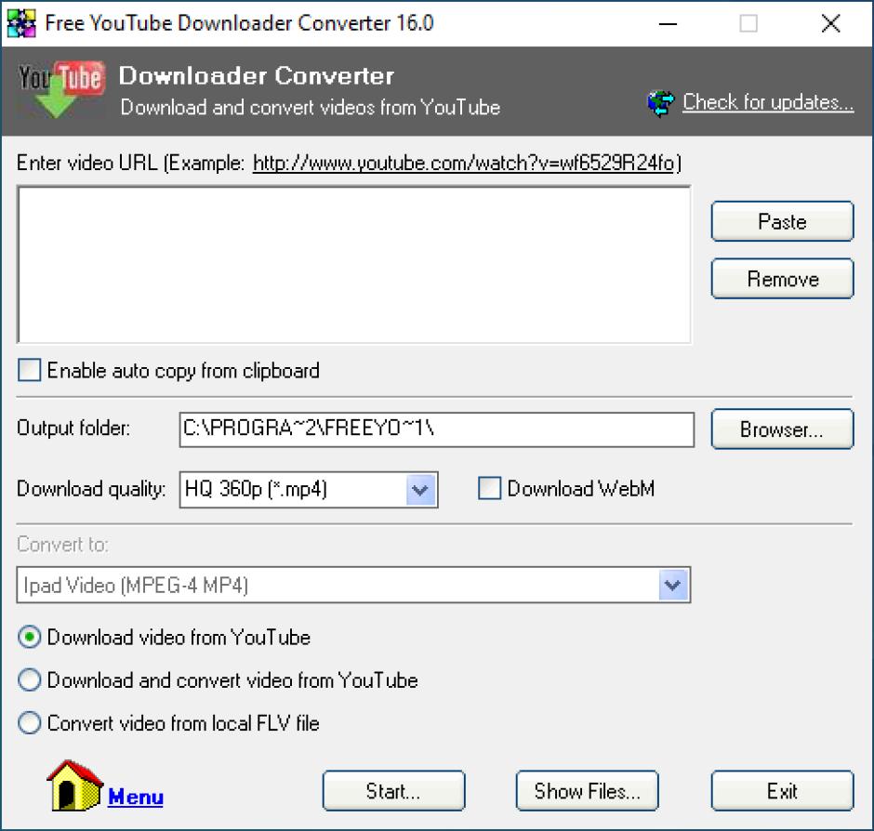Paste URL with Paste button
Image resolution: width=874 pixels, height=831 pixels.
coord(782,221)
